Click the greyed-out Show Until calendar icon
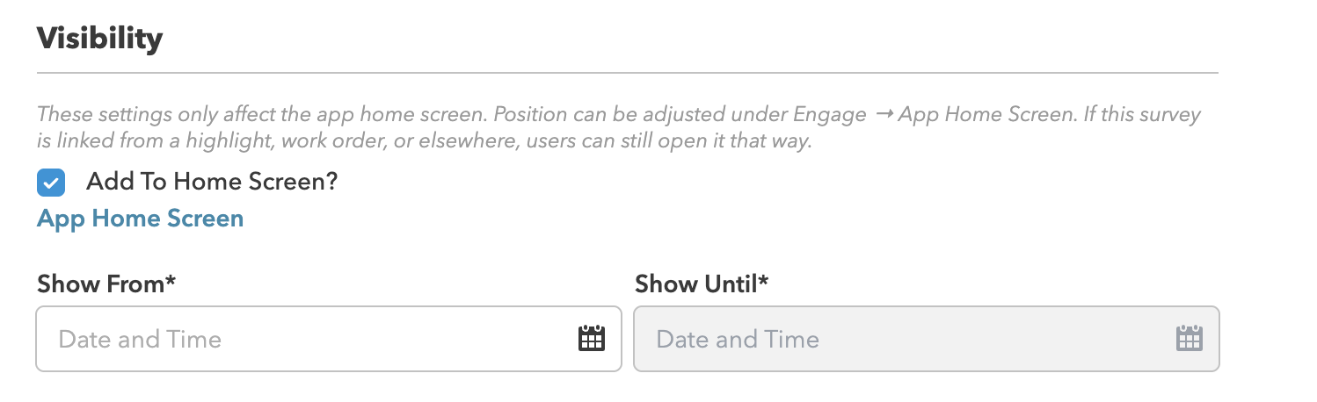This screenshot has width=1317, height=402. [x=1190, y=338]
